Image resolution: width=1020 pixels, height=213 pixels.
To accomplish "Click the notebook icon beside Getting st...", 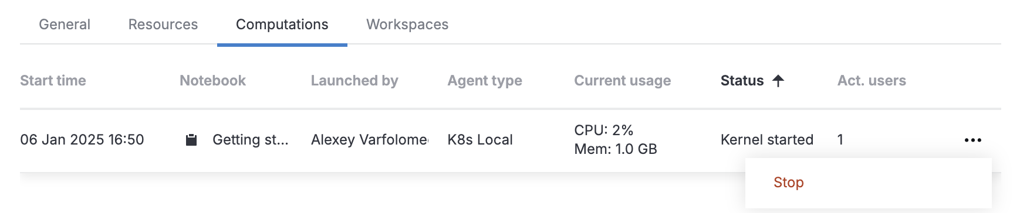I will (x=191, y=140).
